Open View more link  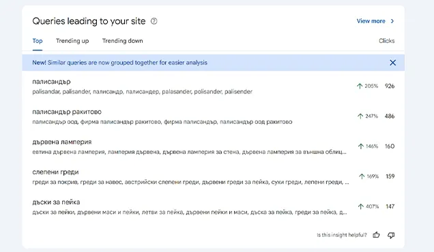371,21
